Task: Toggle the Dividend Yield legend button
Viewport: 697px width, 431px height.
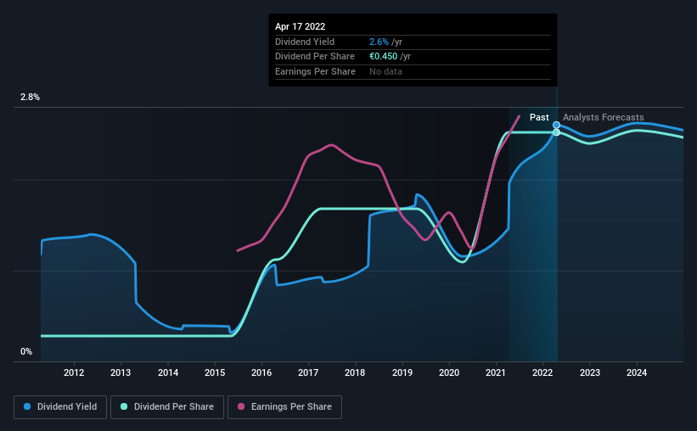Action: [60, 407]
